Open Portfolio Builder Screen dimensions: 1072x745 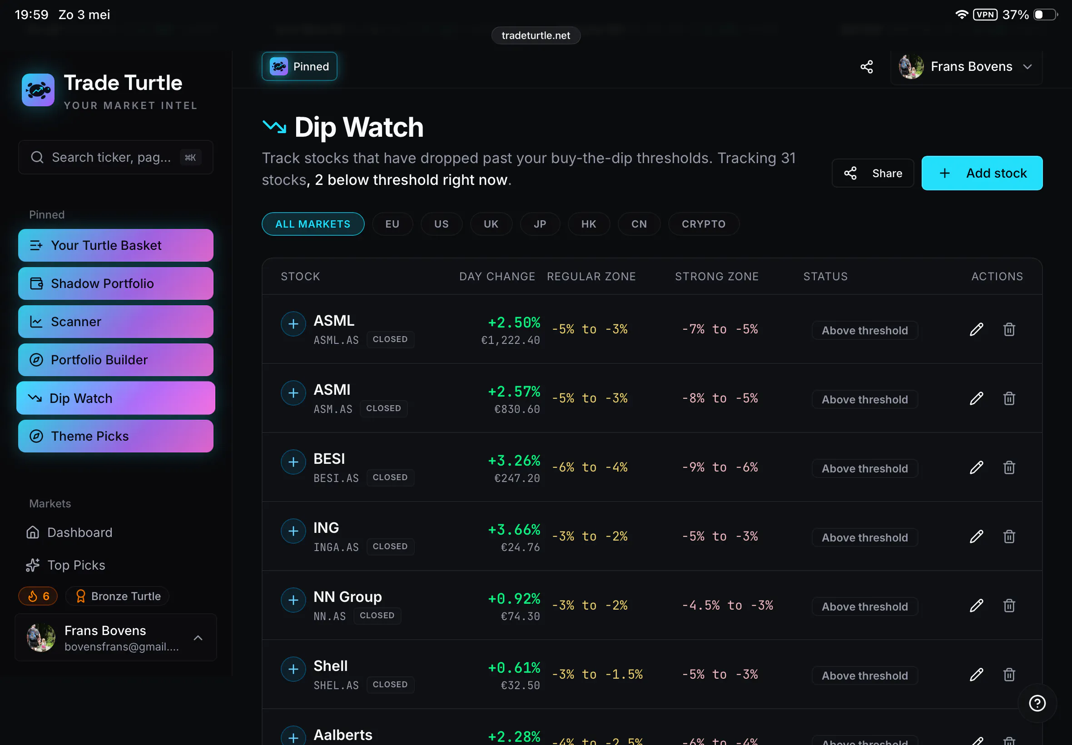tap(116, 360)
